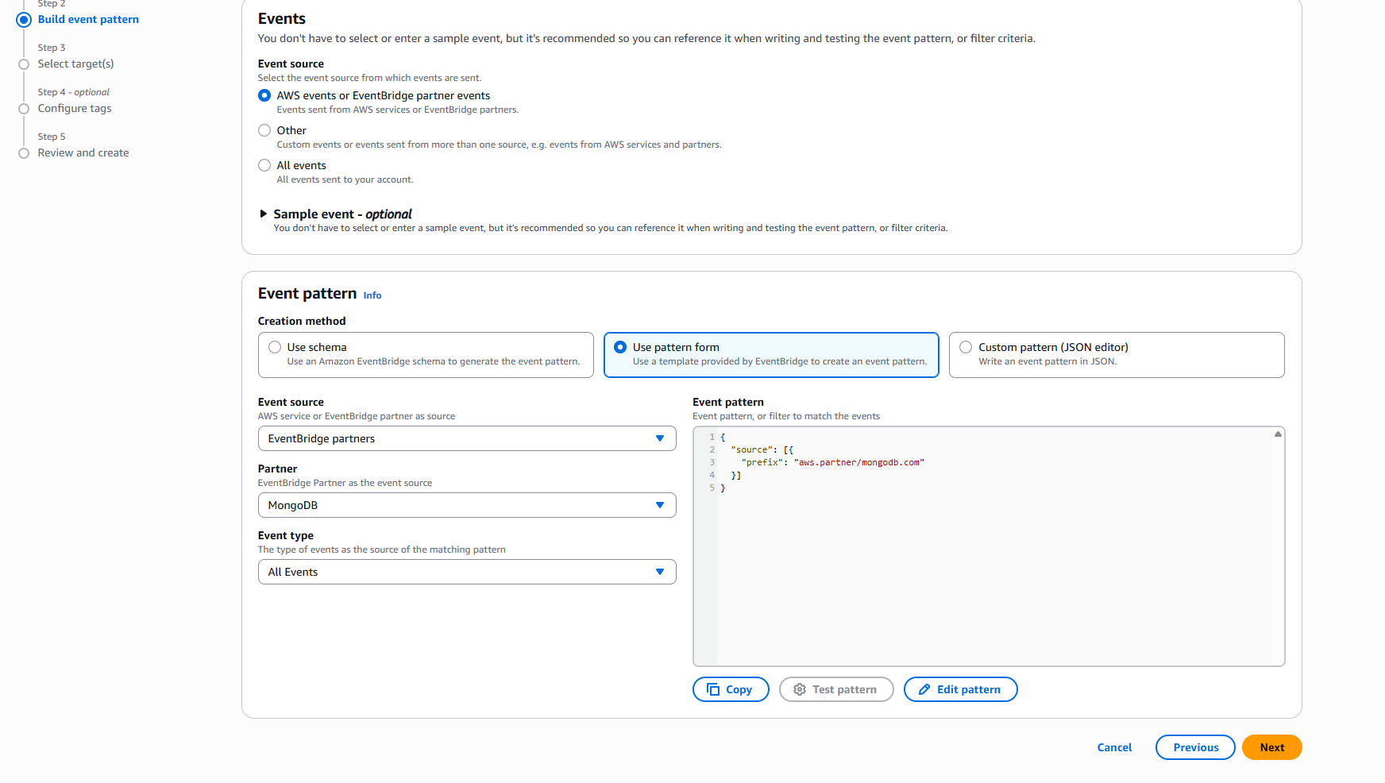Open the Info link beside Event pattern

(372, 295)
